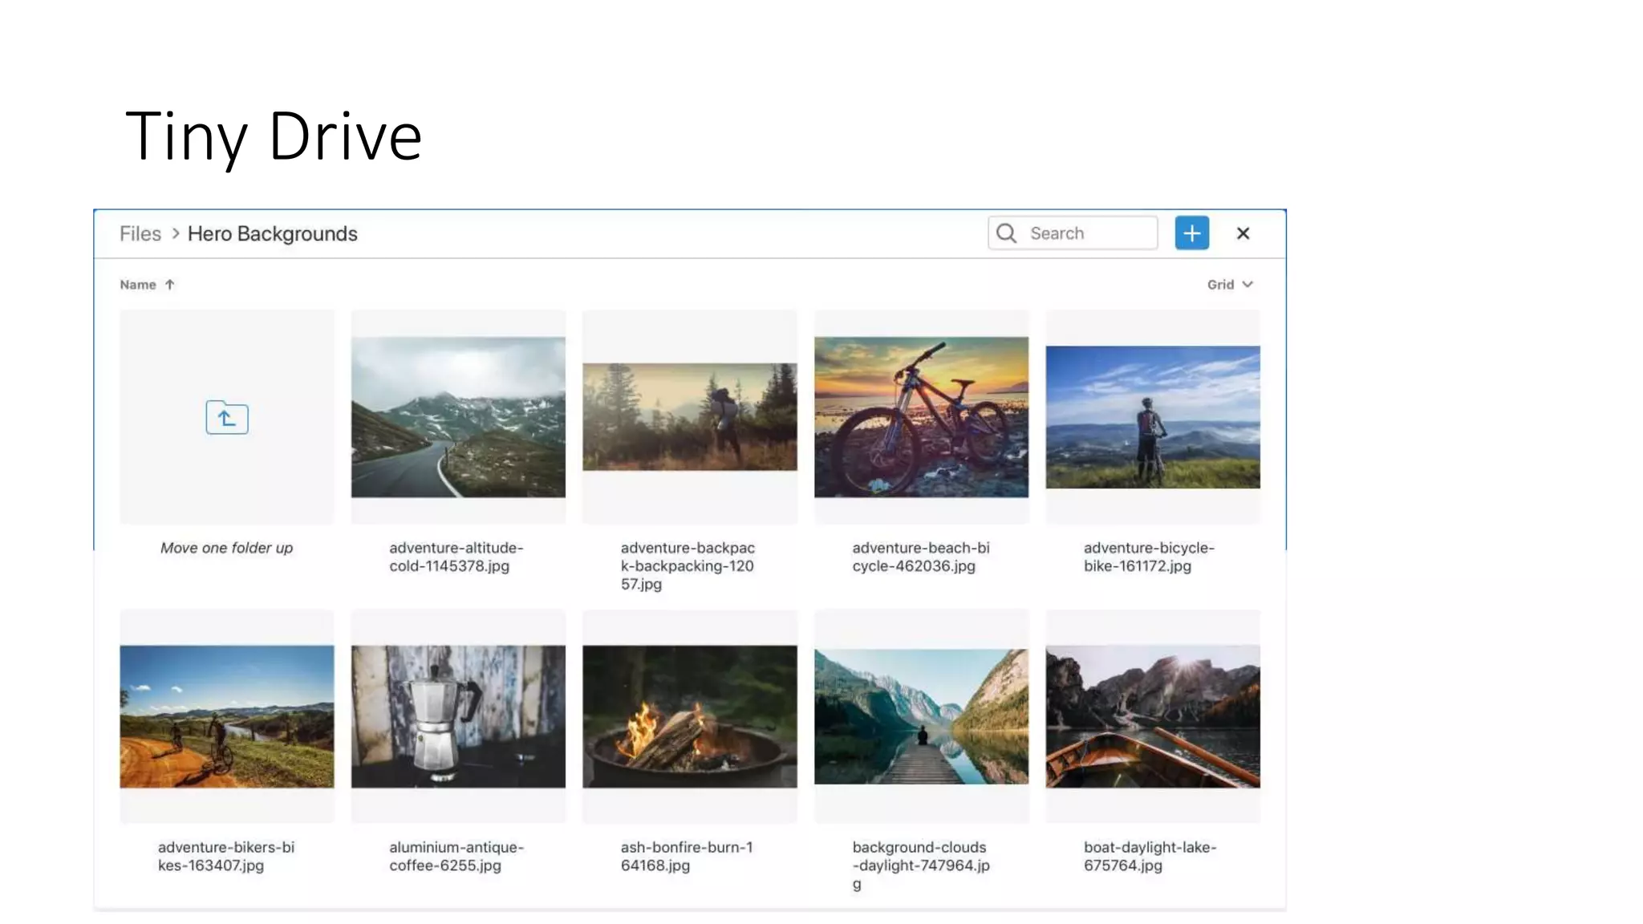Screen dimensions: 1643x924
Task: Click the move one folder up icon
Action: [227, 418]
